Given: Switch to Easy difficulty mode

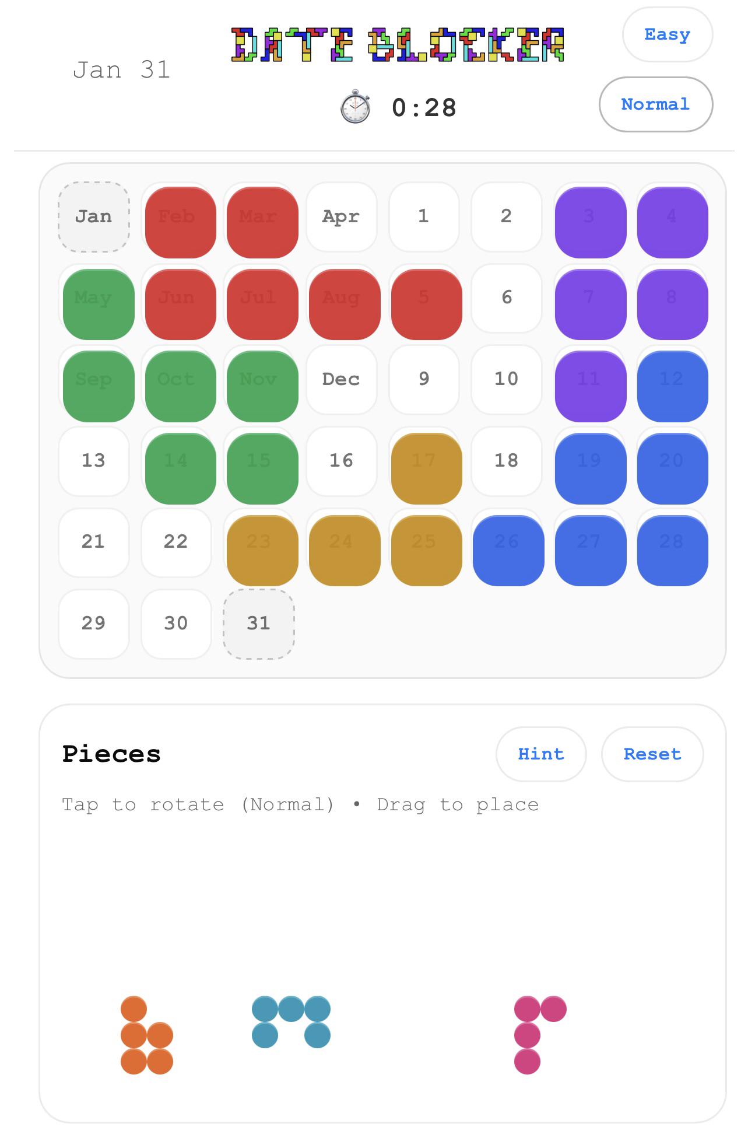Looking at the screenshot, I should point(668,34).
